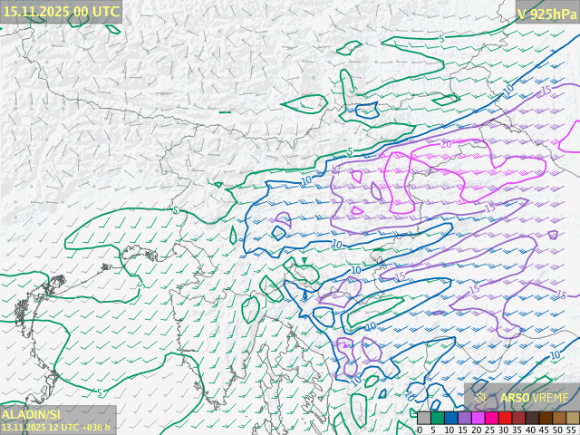580x435 pixels.
Task: Select the pink 25 legend swatch
Action: pyautogui.click(x=489, y=418)
